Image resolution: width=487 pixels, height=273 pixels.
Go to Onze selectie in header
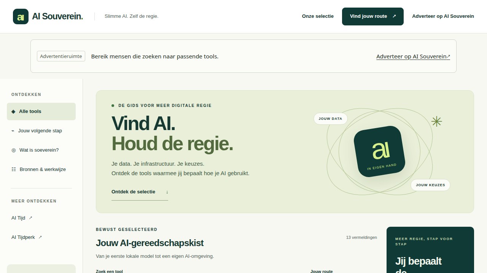318,16
